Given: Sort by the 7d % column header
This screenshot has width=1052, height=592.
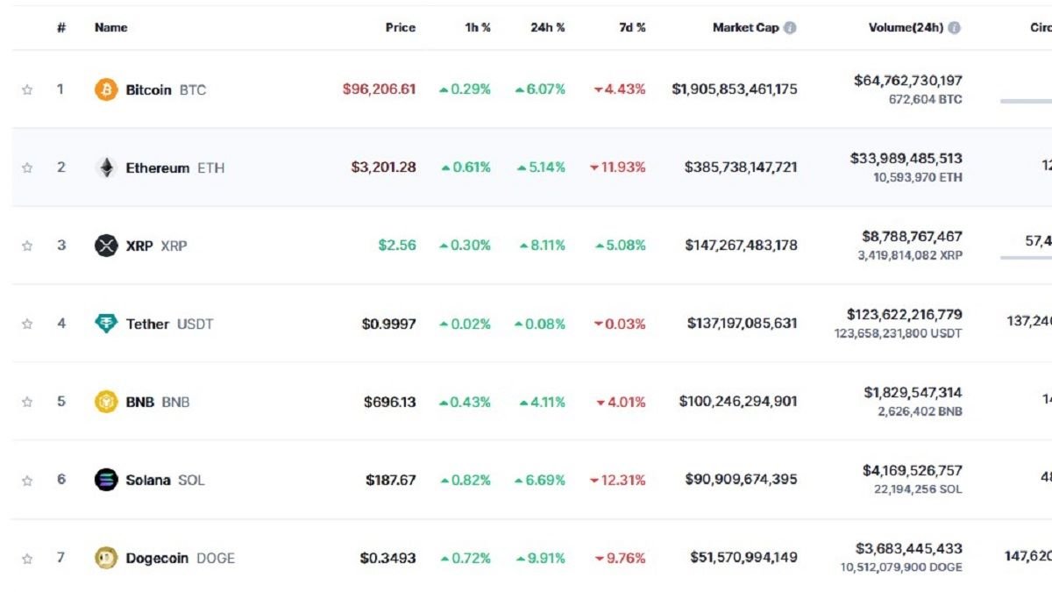Looking at the screenshot, I should [632, 28].
